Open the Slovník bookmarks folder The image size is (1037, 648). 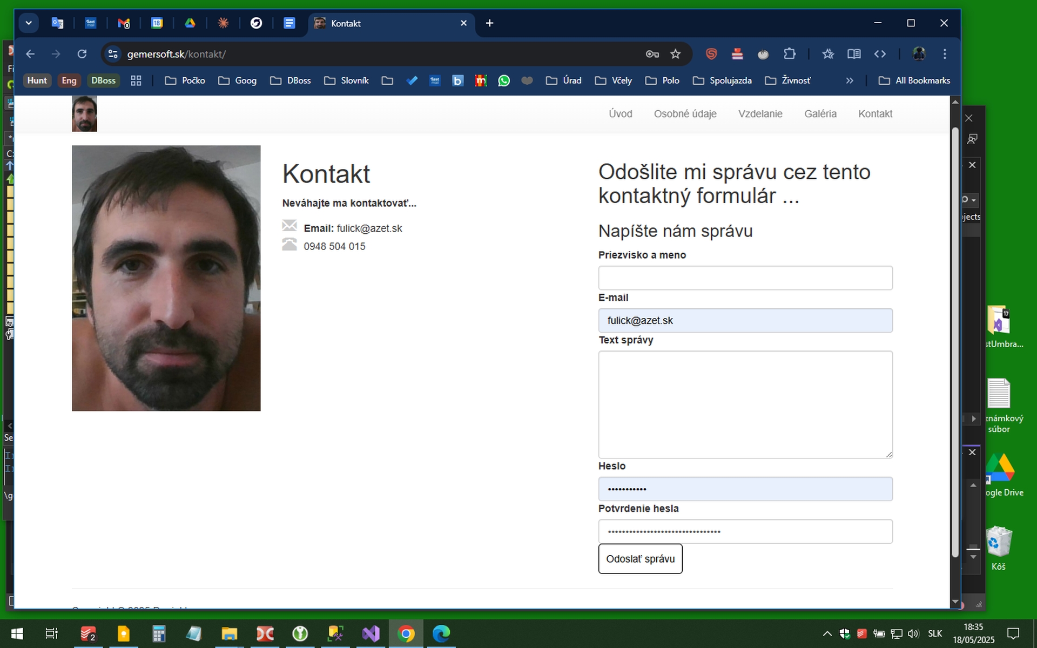pos(346,80)
